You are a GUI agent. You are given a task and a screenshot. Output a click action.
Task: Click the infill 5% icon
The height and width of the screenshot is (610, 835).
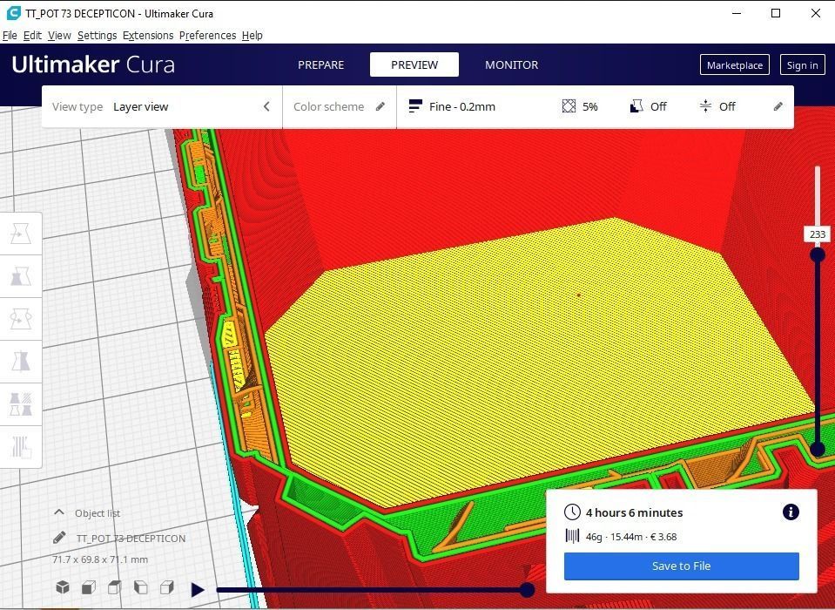point(569,106)
